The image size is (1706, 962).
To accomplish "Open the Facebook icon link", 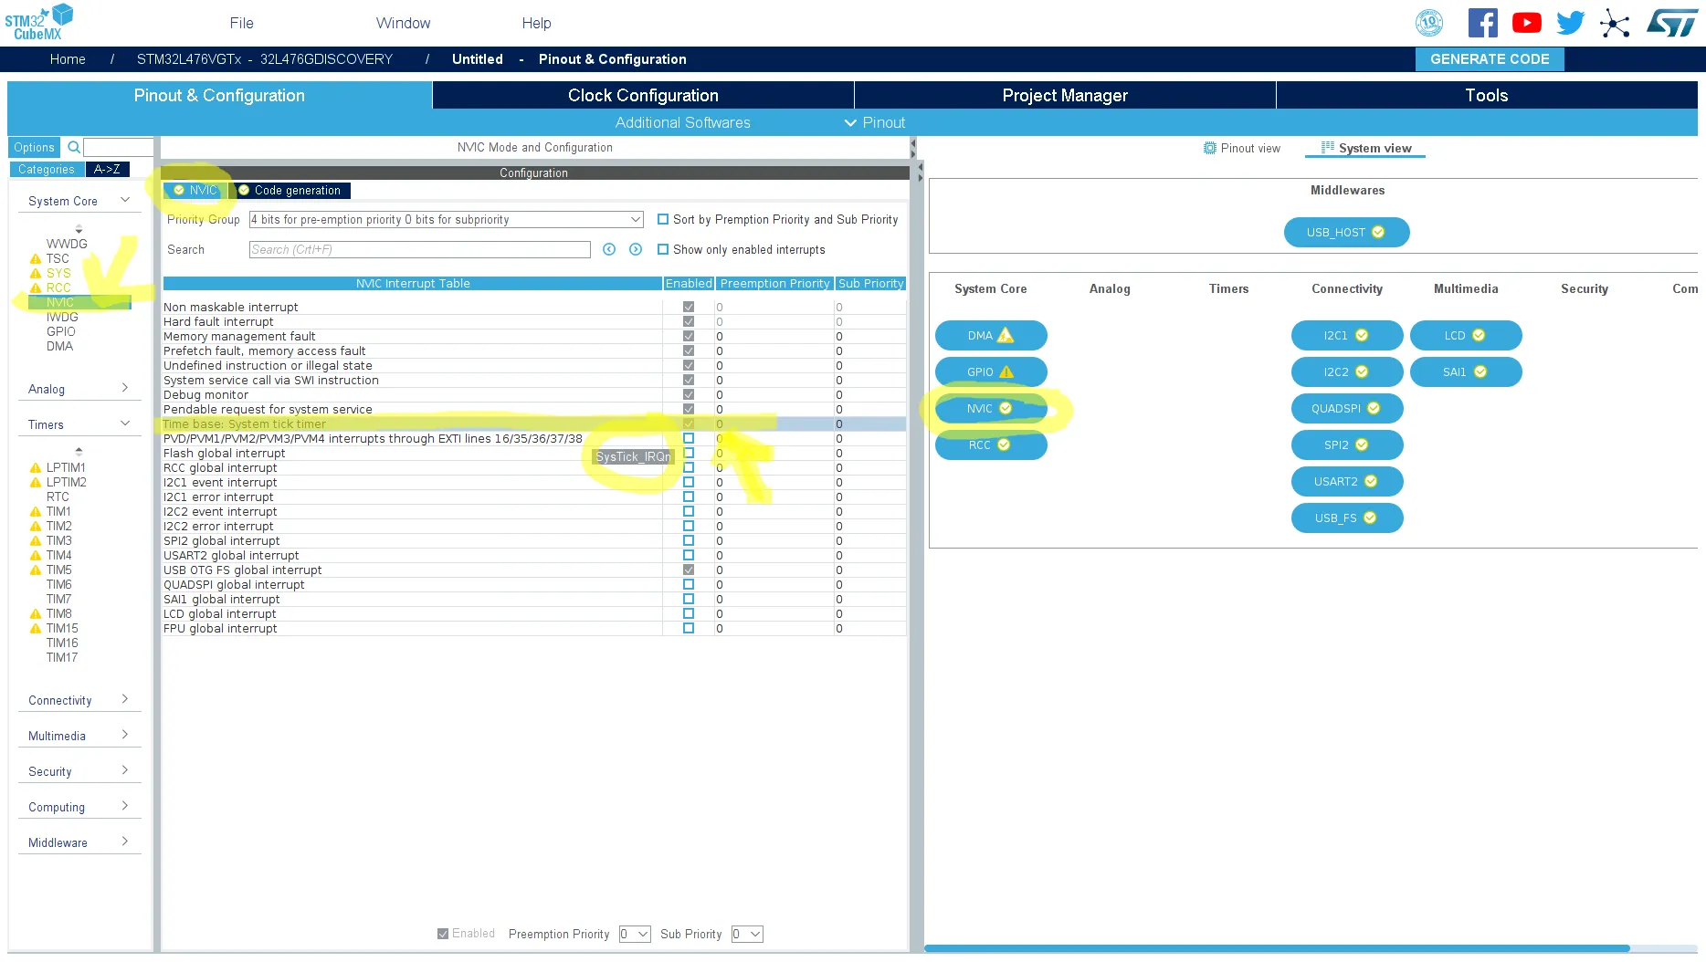I will click(1482, 23).
